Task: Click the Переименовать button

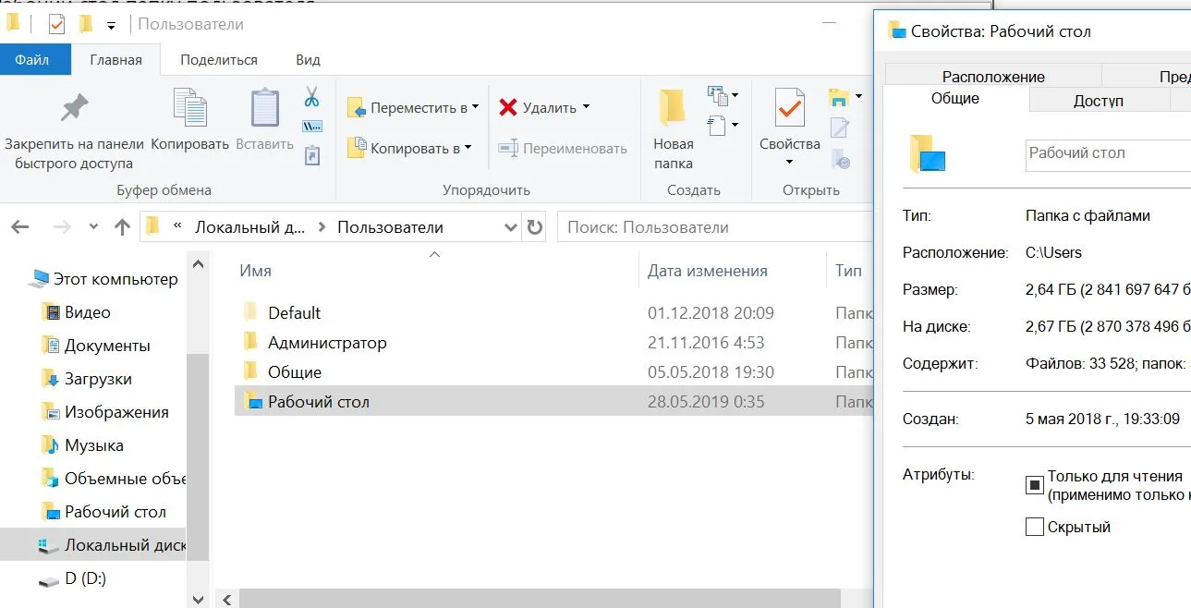Action: click(x=562, y=148)
